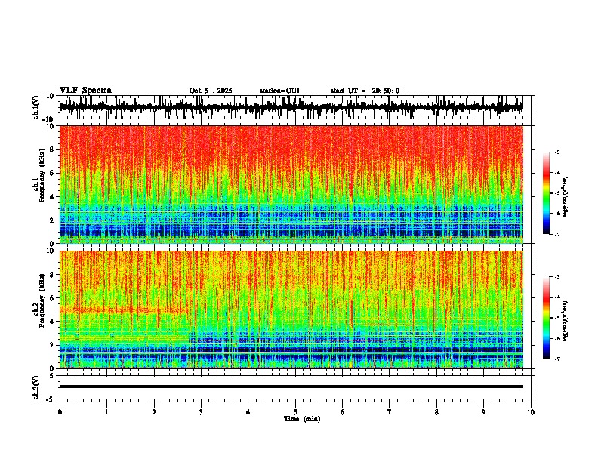598x462 pixels.
Task: Click the log(PSD) label beside ch.2 colorbar
Action: tap(566, 322)
